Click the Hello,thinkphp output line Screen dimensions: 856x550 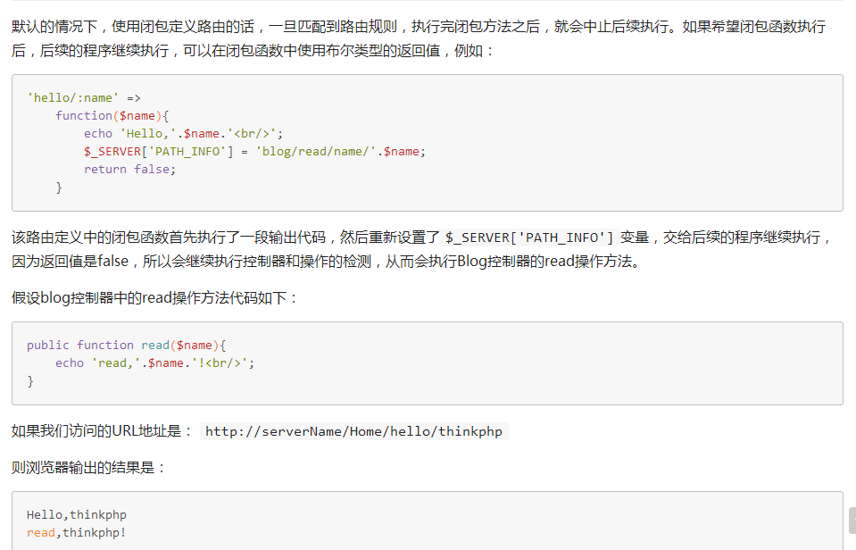(76, 515)
